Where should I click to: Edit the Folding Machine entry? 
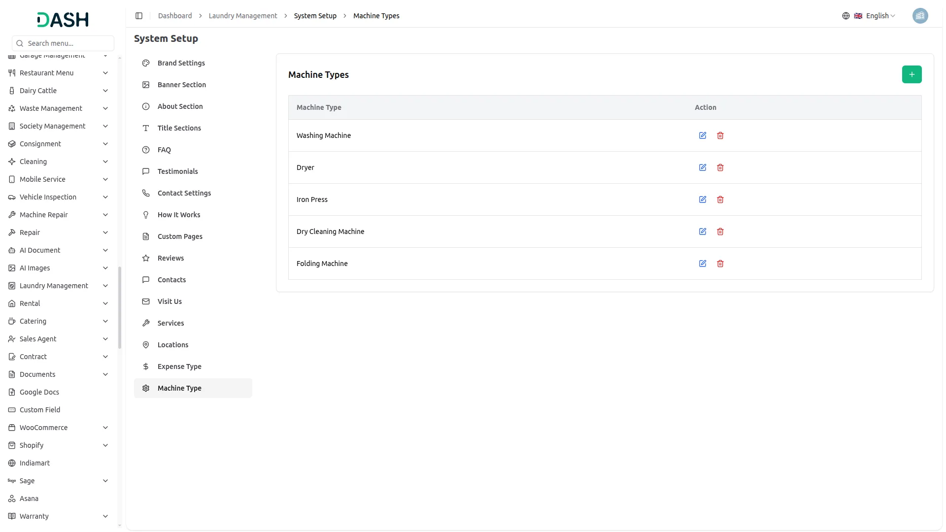tap(703, 264)
